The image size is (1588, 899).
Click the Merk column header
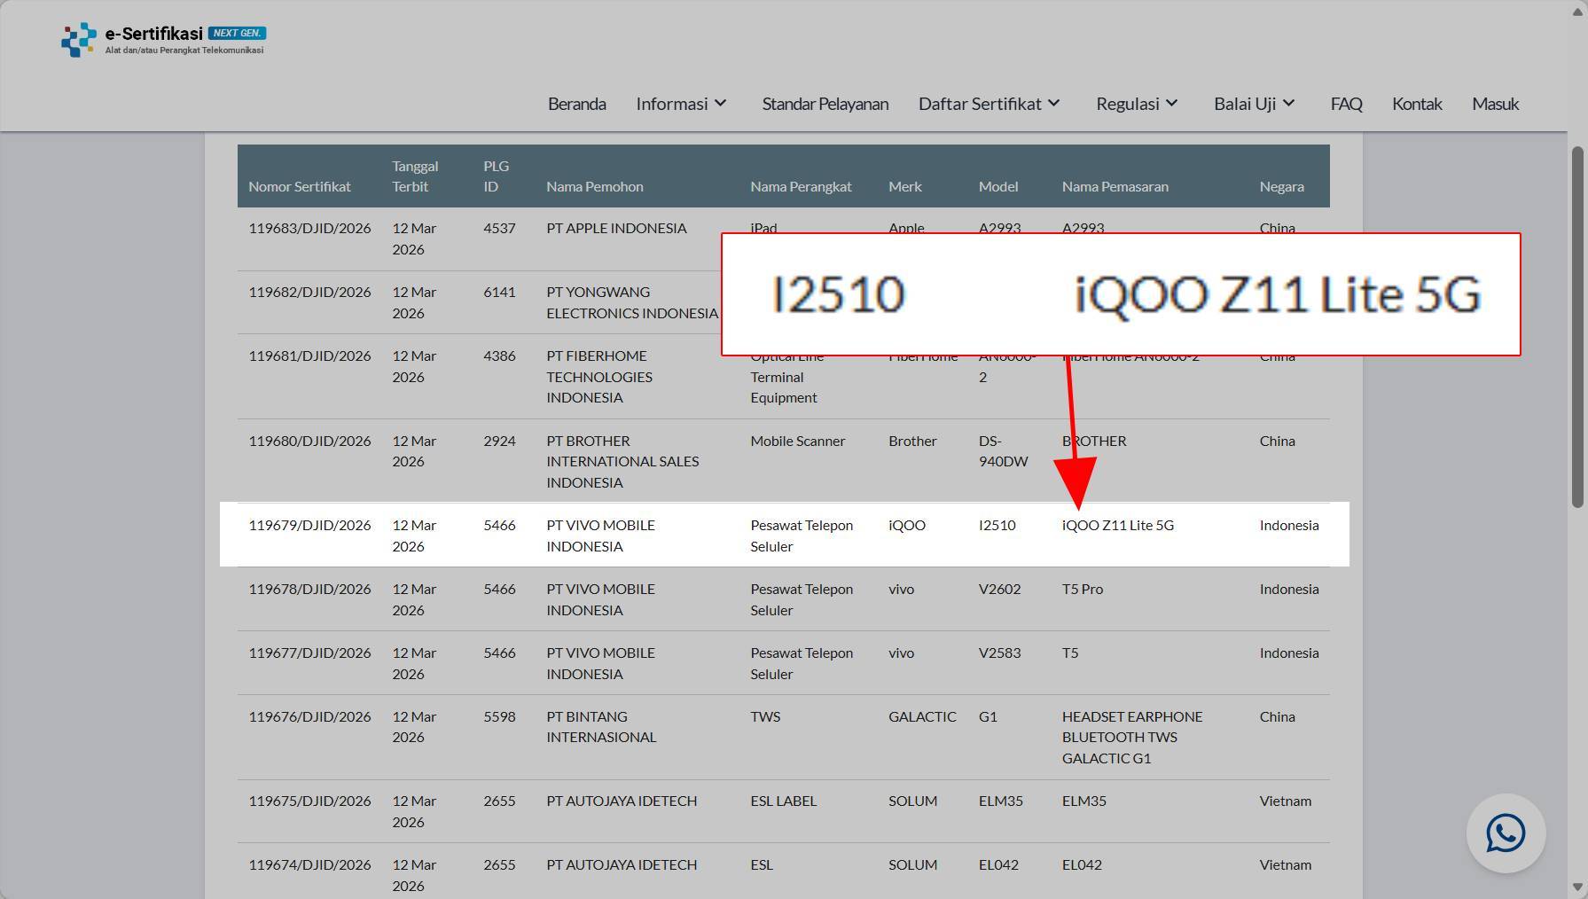point(905,186)
